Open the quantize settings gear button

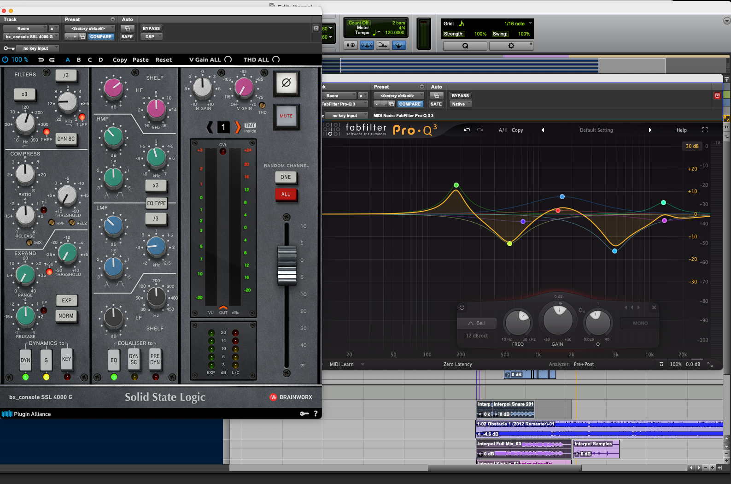511,46
